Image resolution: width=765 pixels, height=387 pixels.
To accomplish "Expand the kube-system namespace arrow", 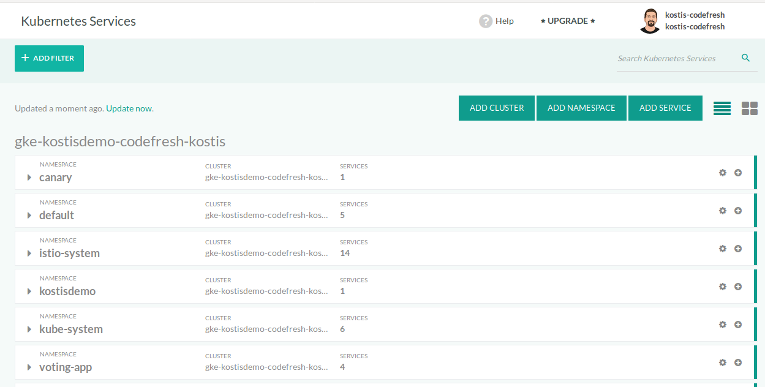I will pos(29,329).
